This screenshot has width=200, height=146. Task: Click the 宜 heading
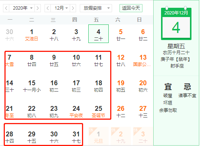168,87
